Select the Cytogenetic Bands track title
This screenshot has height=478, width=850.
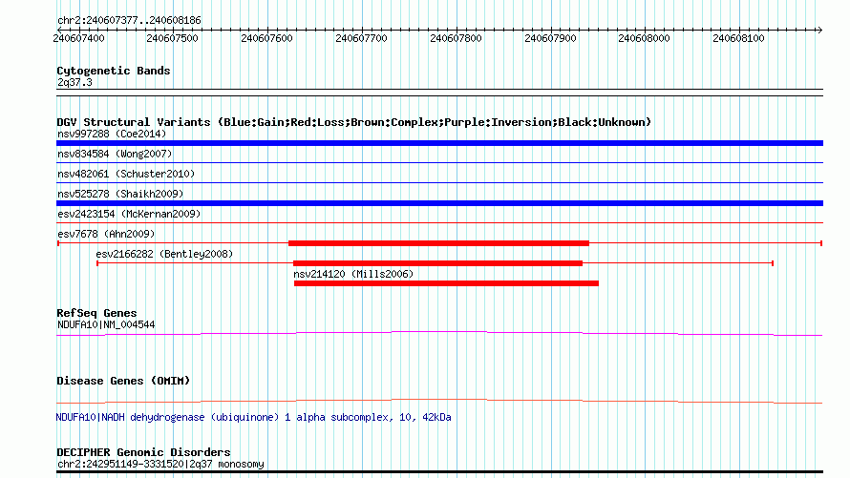pyautogui.click(x=114, y=71)
